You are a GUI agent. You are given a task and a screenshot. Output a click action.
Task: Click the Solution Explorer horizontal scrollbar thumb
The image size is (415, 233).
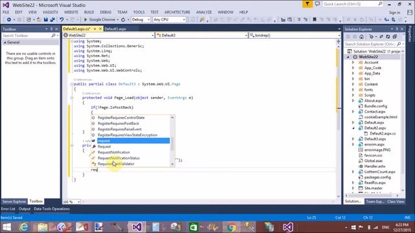(370, 195)
